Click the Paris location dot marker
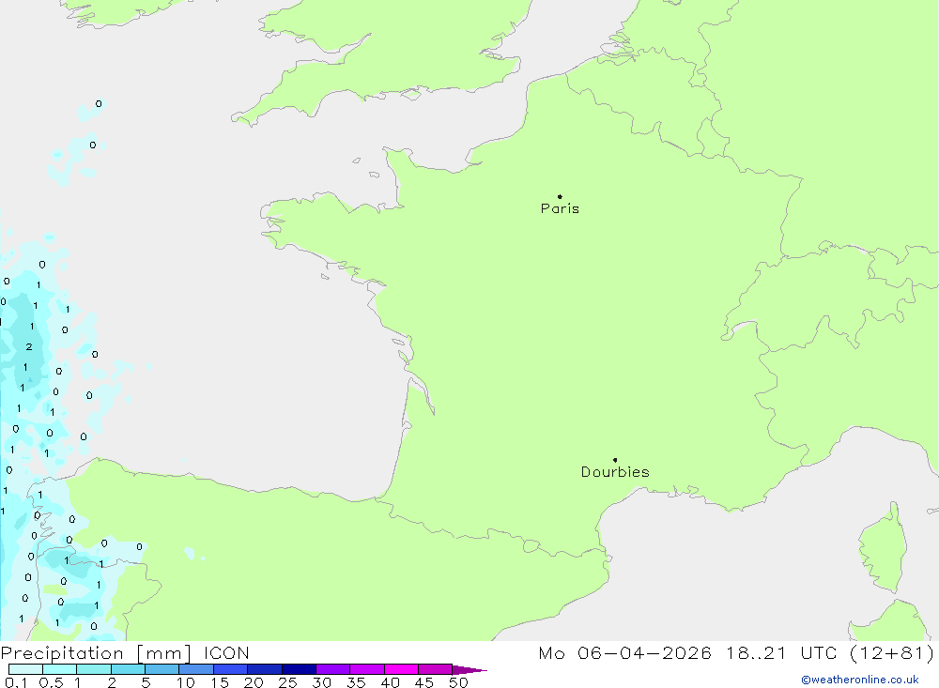The image size is (939, 688). tap(560, 196)
